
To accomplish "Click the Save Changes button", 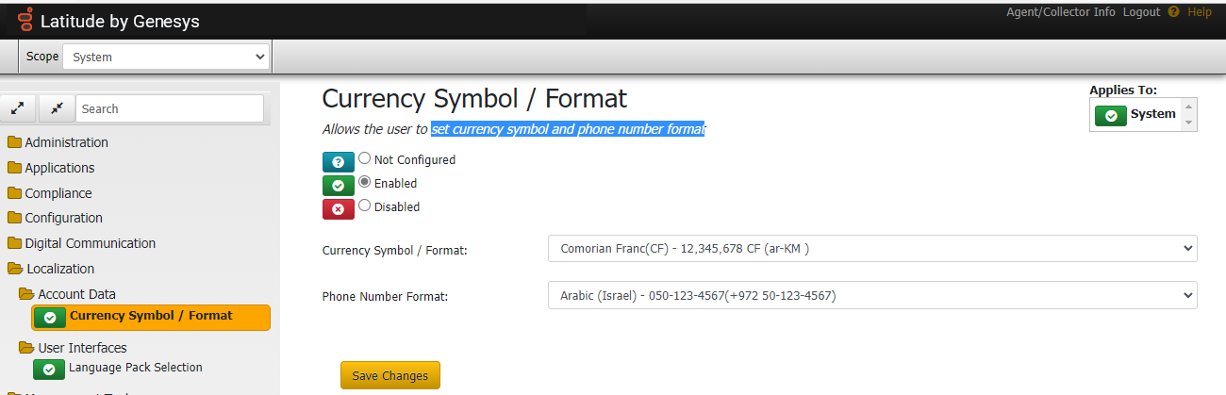I will coord(389,375).
